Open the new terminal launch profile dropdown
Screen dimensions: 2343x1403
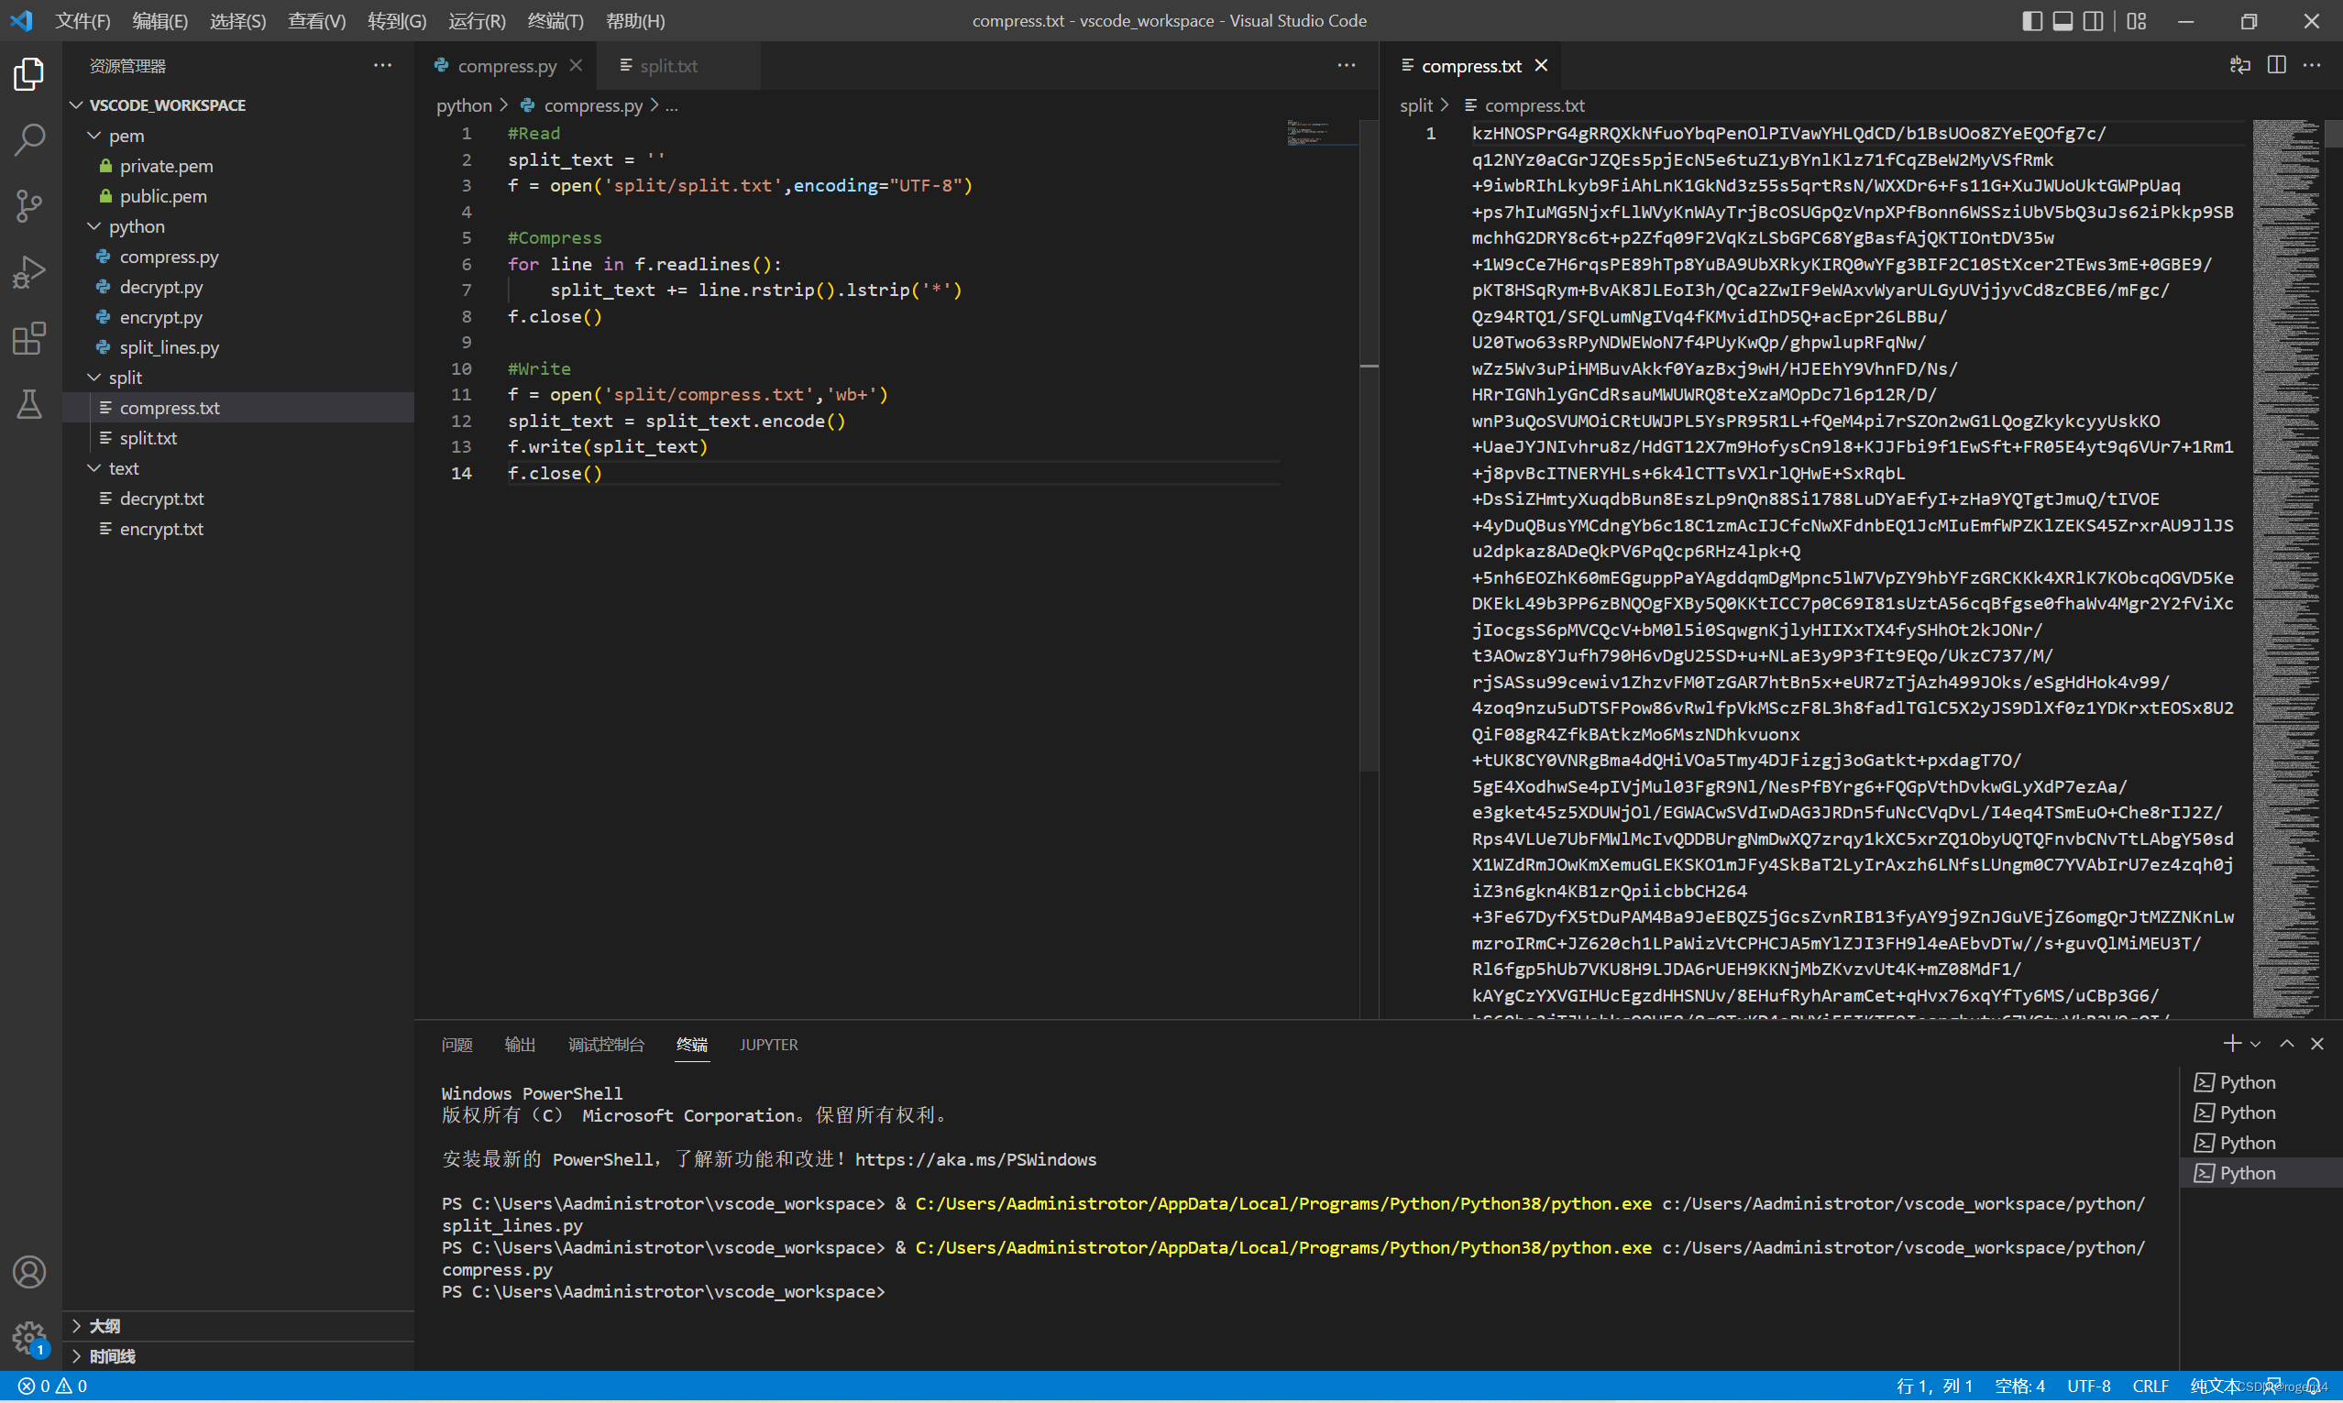click(2256, 1044)
